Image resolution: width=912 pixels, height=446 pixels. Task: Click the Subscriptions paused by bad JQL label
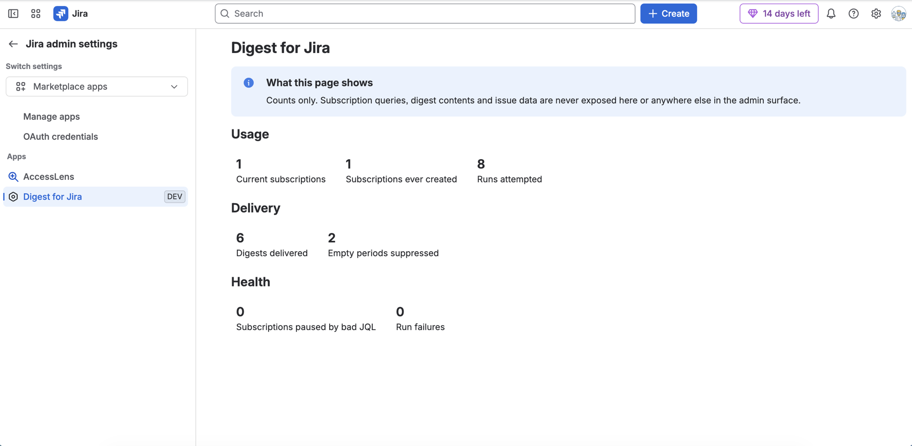click(306, 327)
